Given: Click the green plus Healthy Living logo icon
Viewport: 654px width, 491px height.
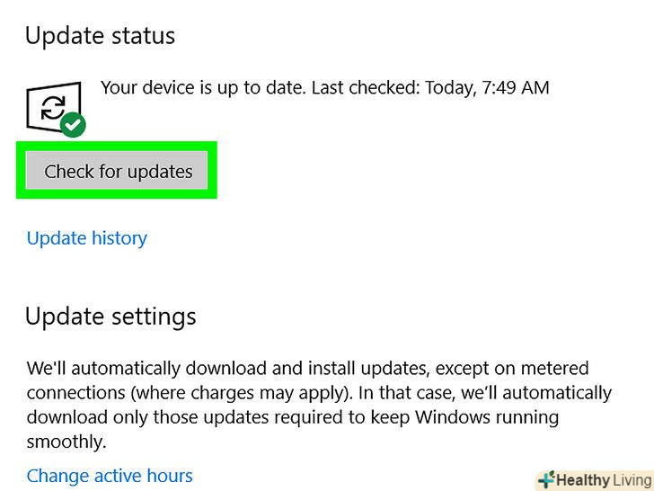Looking at the screenshot, I should [545, 480].
